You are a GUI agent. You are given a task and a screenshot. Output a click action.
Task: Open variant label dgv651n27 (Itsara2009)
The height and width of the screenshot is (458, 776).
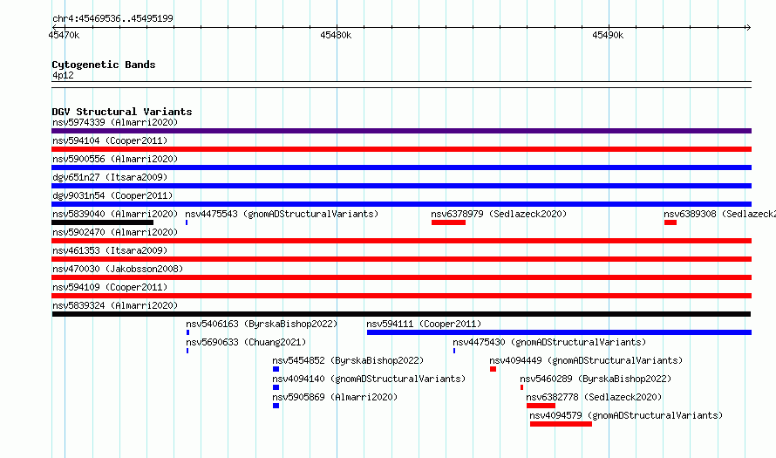coord(110,177)
